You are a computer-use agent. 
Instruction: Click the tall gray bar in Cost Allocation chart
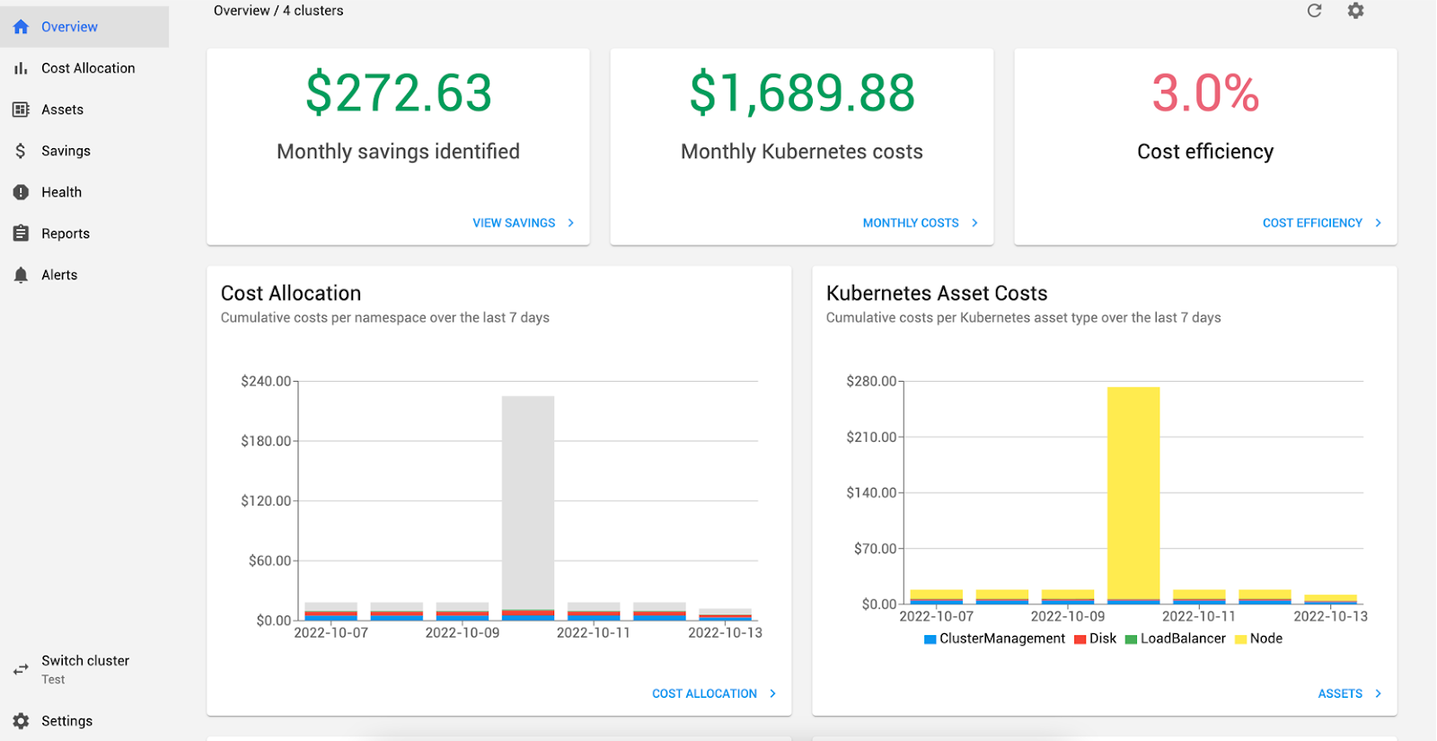tap(528, 503)
